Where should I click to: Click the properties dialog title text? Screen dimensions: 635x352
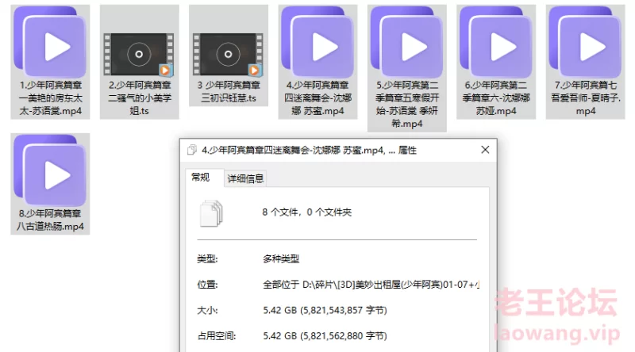[309, 150]
